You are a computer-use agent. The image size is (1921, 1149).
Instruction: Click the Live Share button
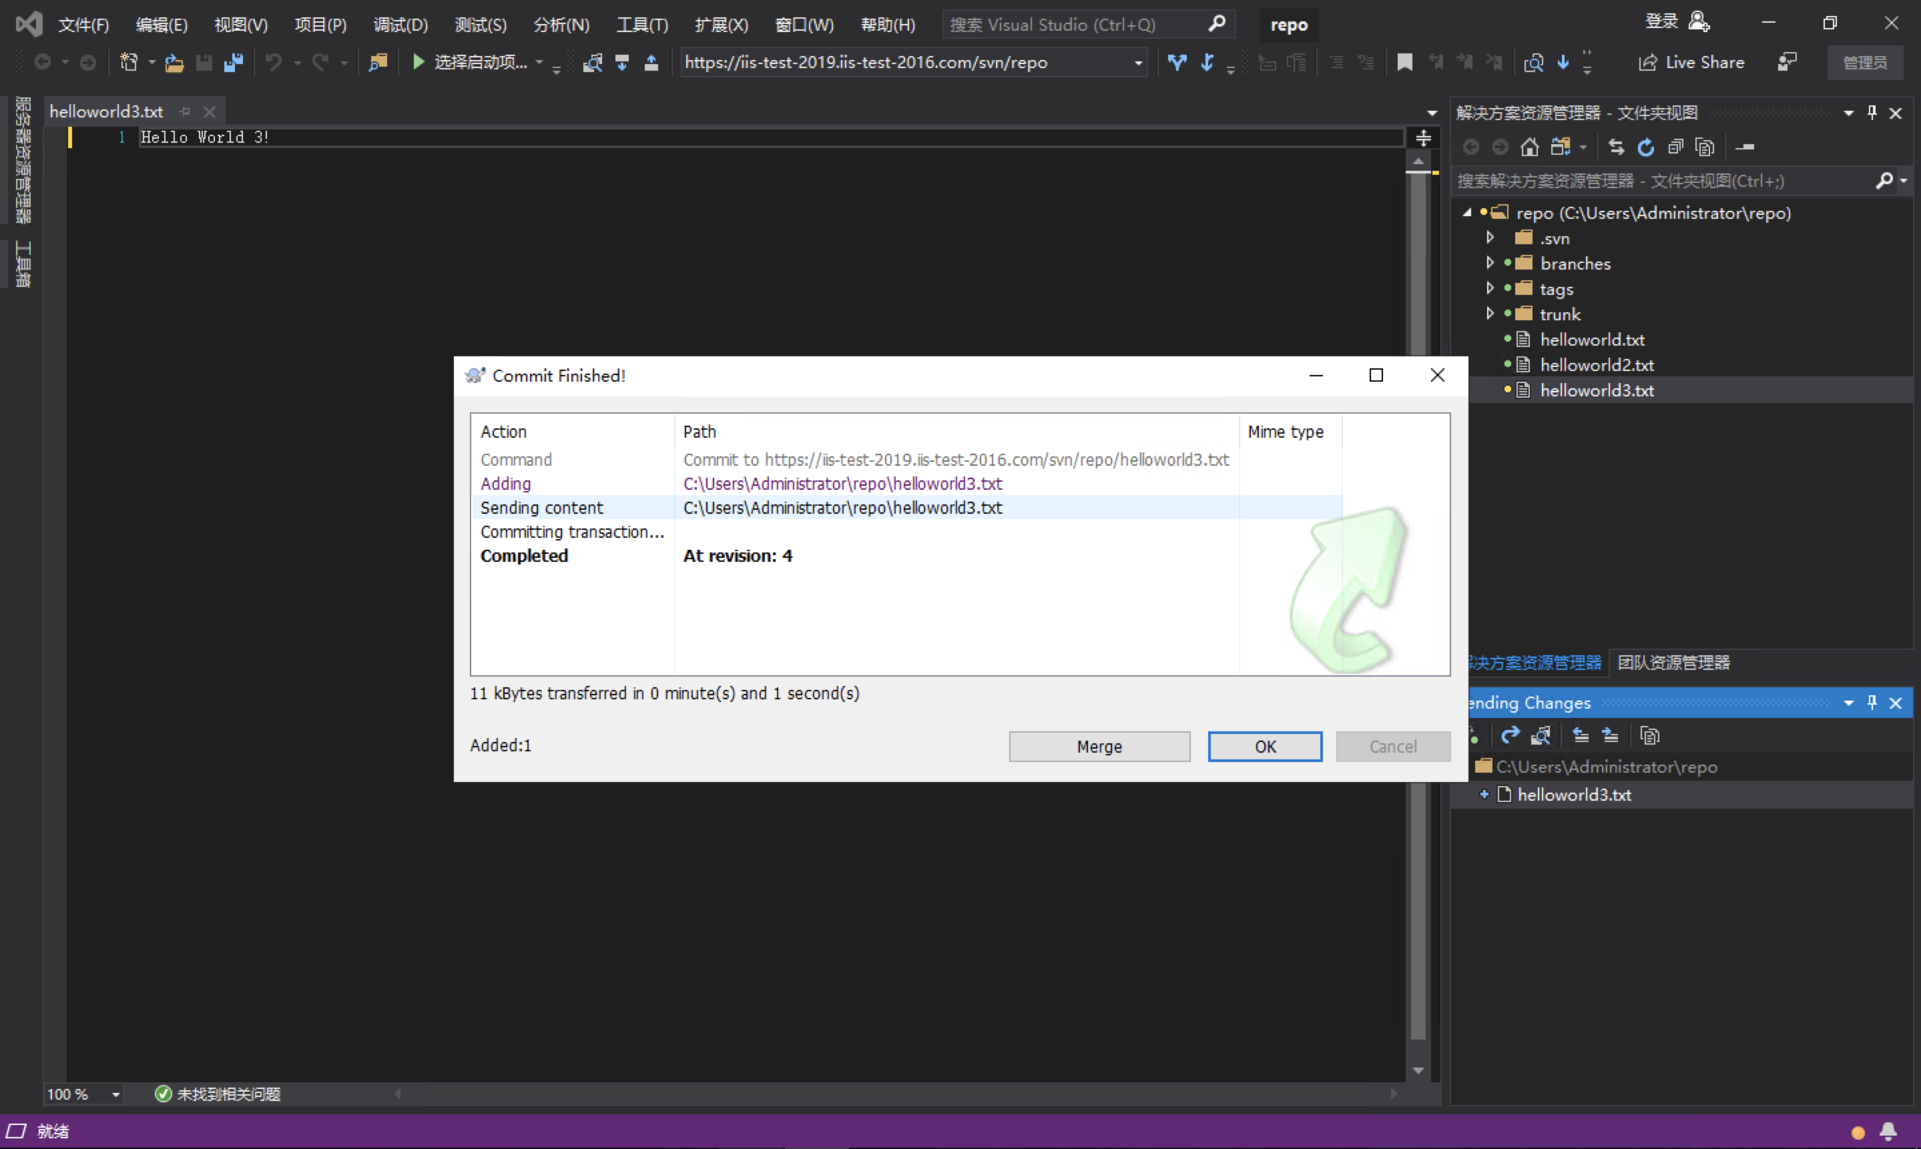tap(1692, 62)
